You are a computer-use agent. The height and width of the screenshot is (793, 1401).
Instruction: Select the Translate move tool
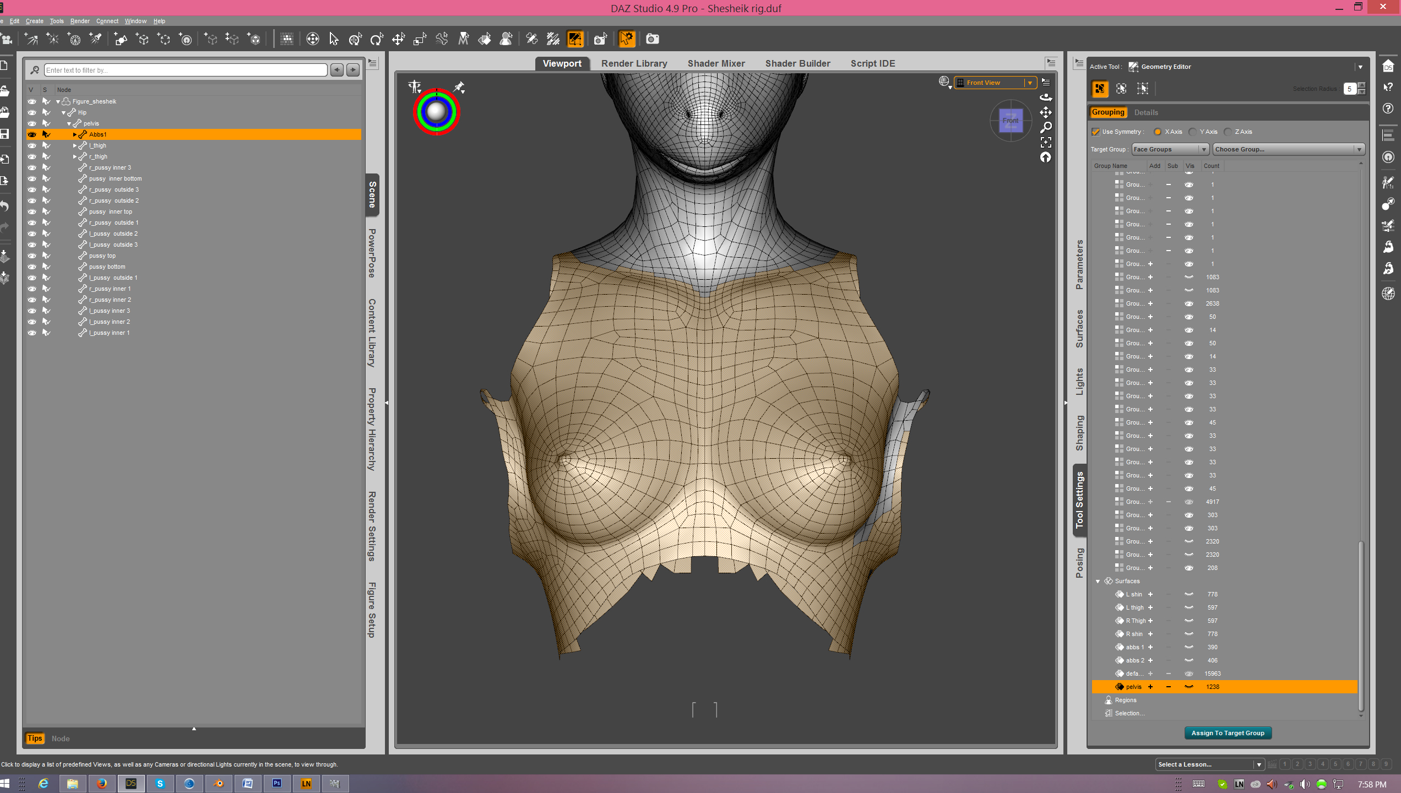click(398, 39)
